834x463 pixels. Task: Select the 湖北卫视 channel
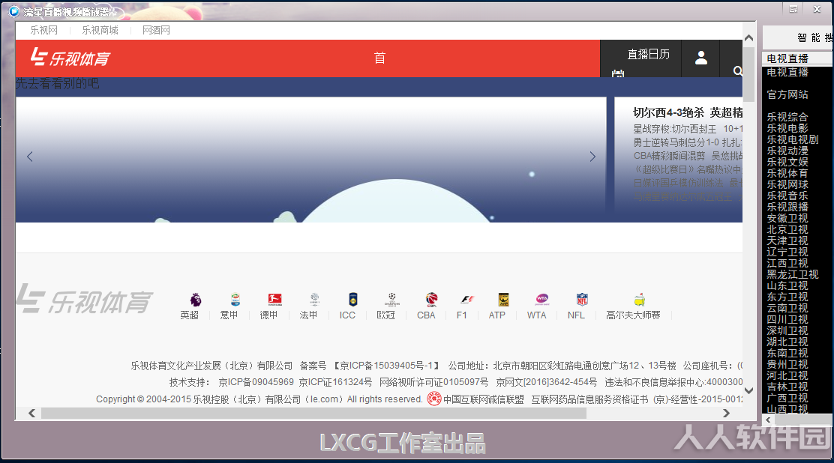coord(787,342)
